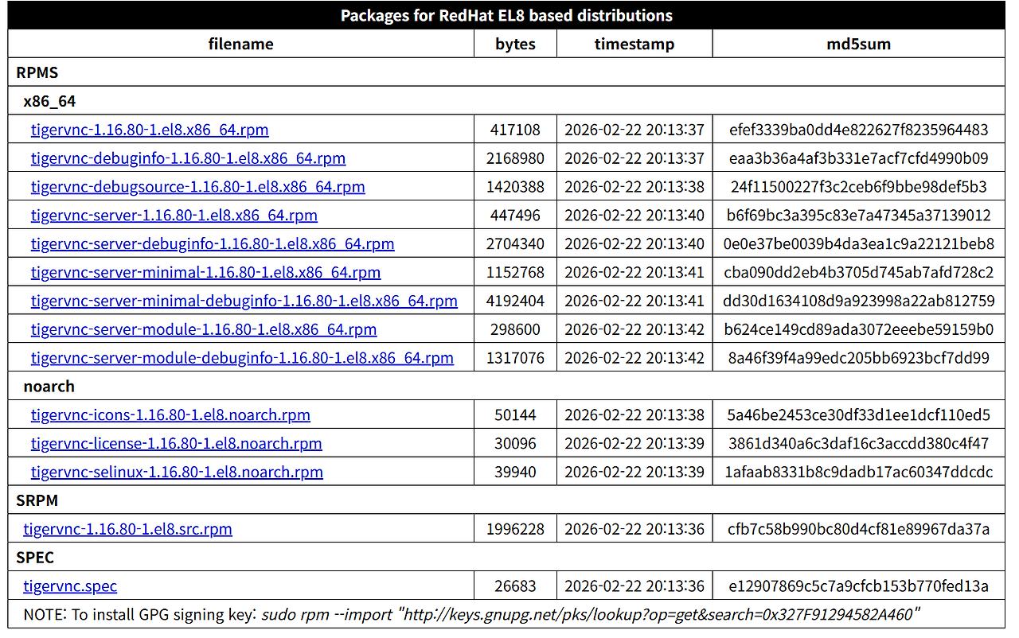
Task: Select md5sum dd30d1634108d9a923998a22ab812759
Action: point(859,301)
